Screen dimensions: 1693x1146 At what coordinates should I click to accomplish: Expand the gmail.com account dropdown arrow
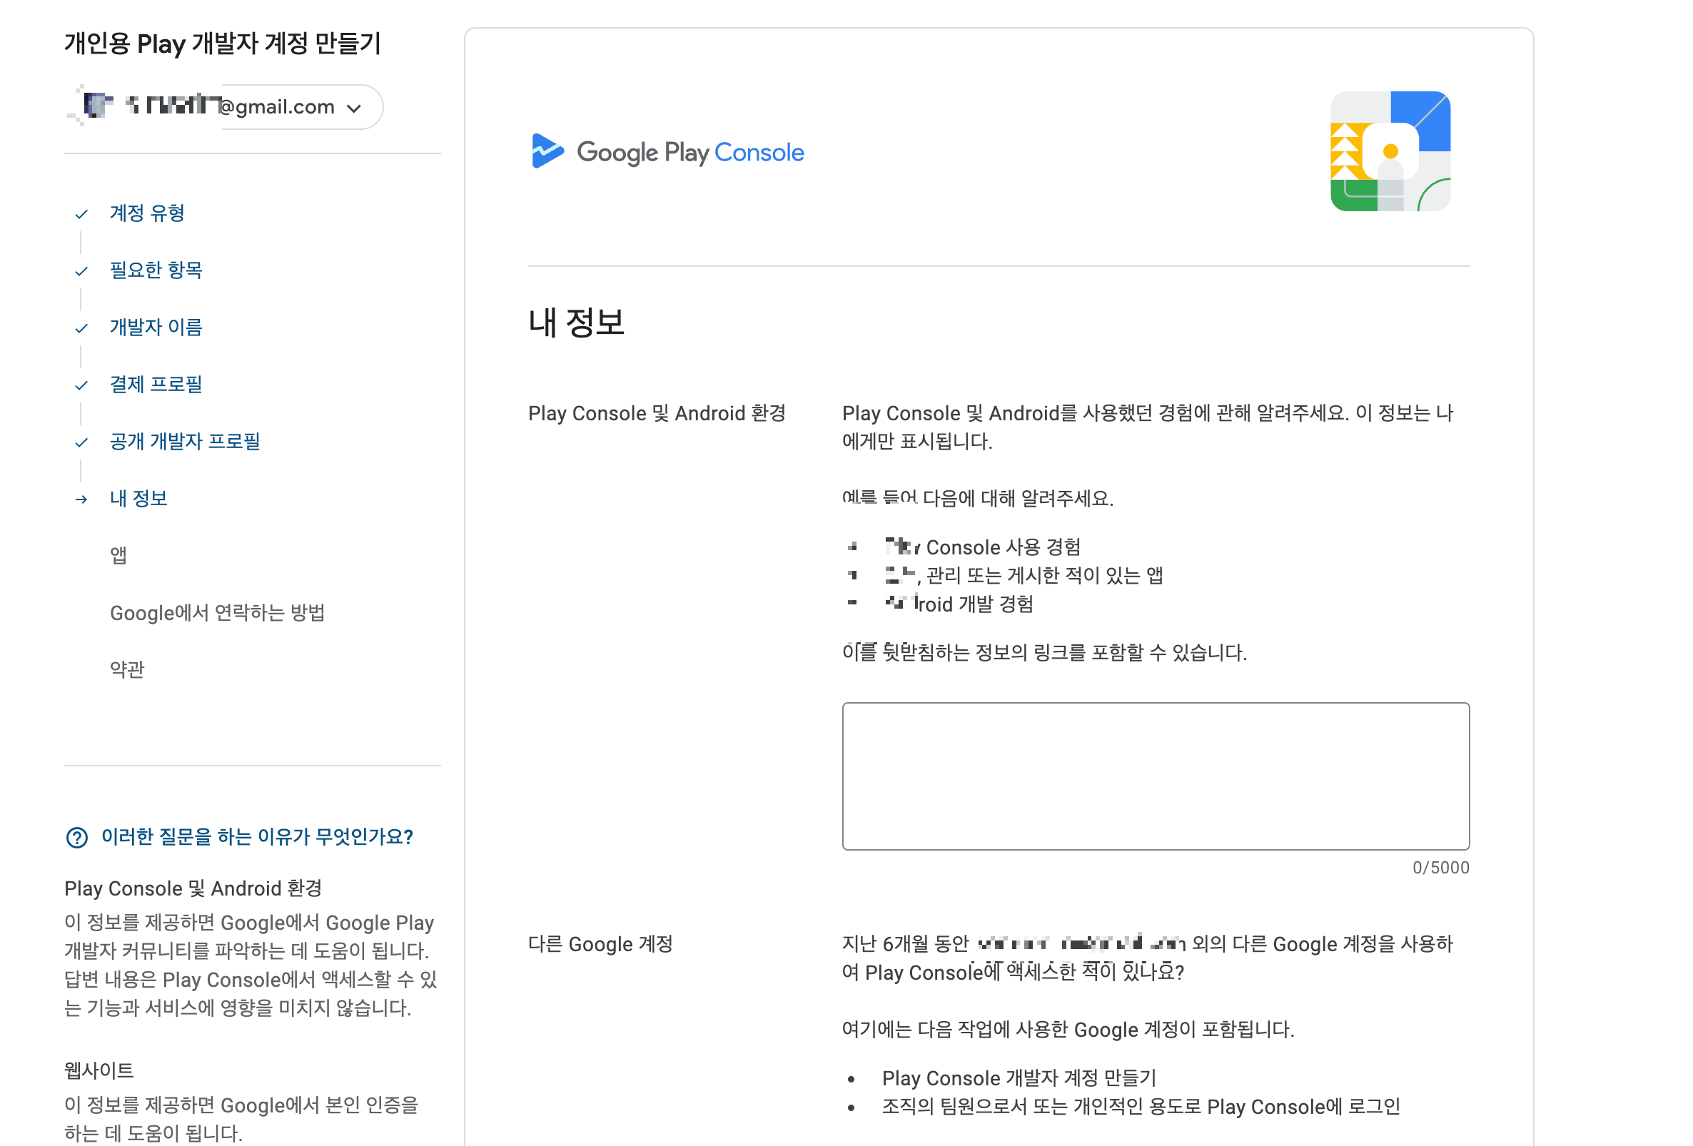354,108
